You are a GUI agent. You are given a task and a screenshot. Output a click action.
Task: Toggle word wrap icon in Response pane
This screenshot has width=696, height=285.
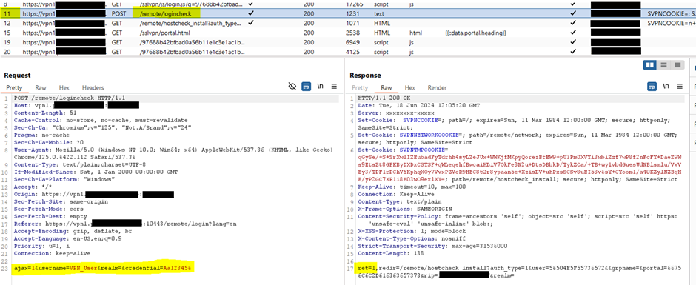point(652,86)
